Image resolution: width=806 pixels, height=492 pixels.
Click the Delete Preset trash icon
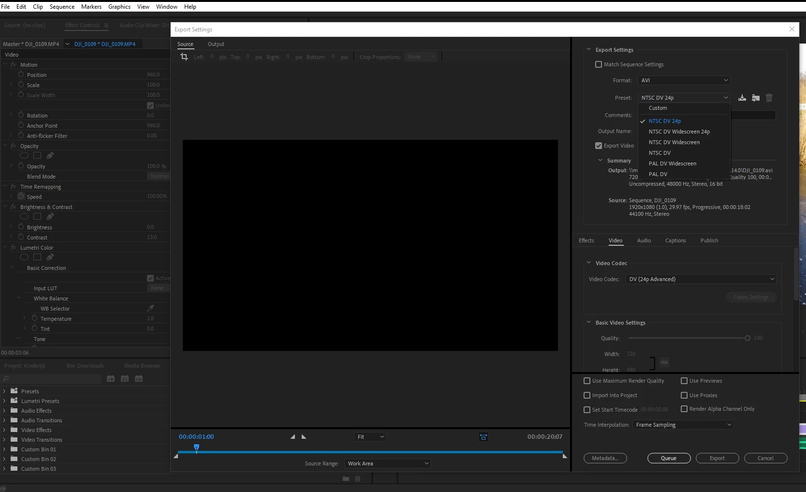tap(769, 98)
